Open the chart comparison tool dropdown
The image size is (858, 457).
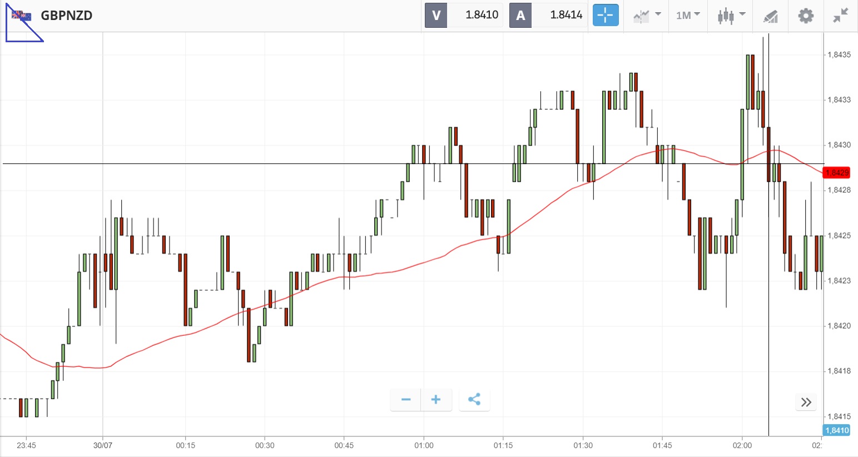click(647, 15)
